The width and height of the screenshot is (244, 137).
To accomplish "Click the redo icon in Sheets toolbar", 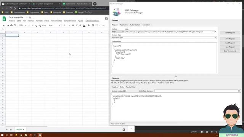I will (8, 25).
